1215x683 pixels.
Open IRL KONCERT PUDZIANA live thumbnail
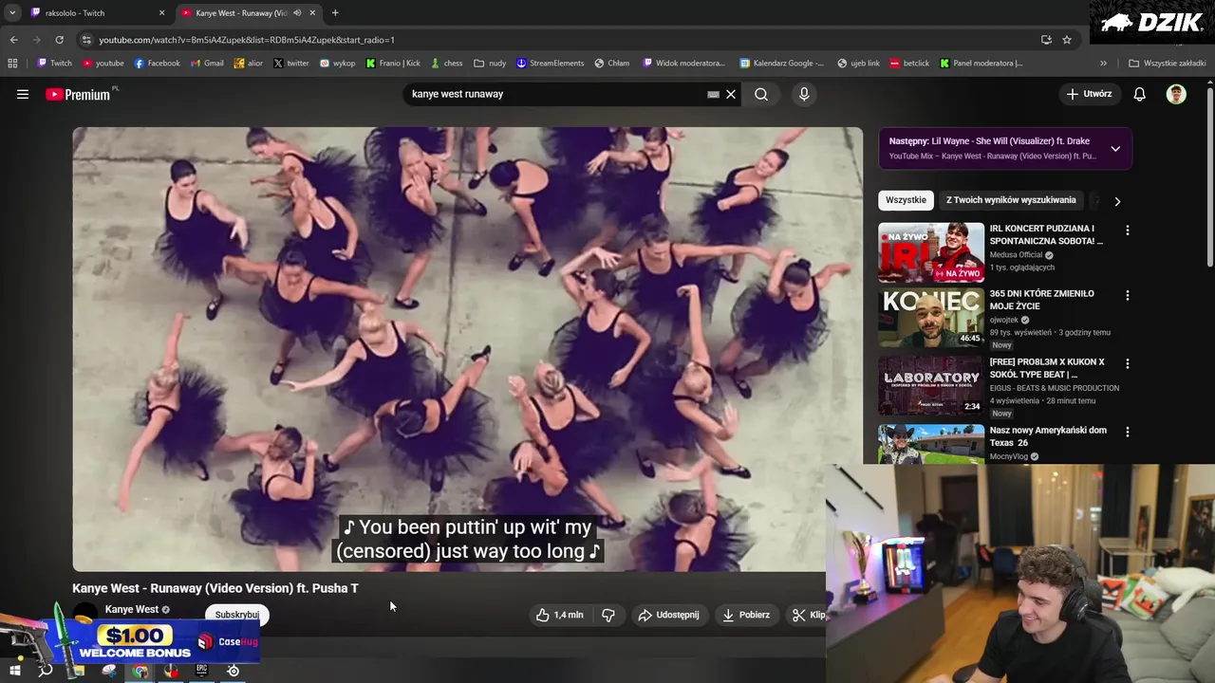click(931, 252)
